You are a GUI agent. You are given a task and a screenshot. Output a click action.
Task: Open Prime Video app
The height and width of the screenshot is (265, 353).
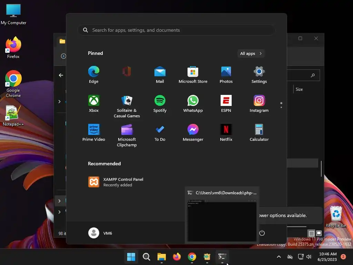coord(94,132)
